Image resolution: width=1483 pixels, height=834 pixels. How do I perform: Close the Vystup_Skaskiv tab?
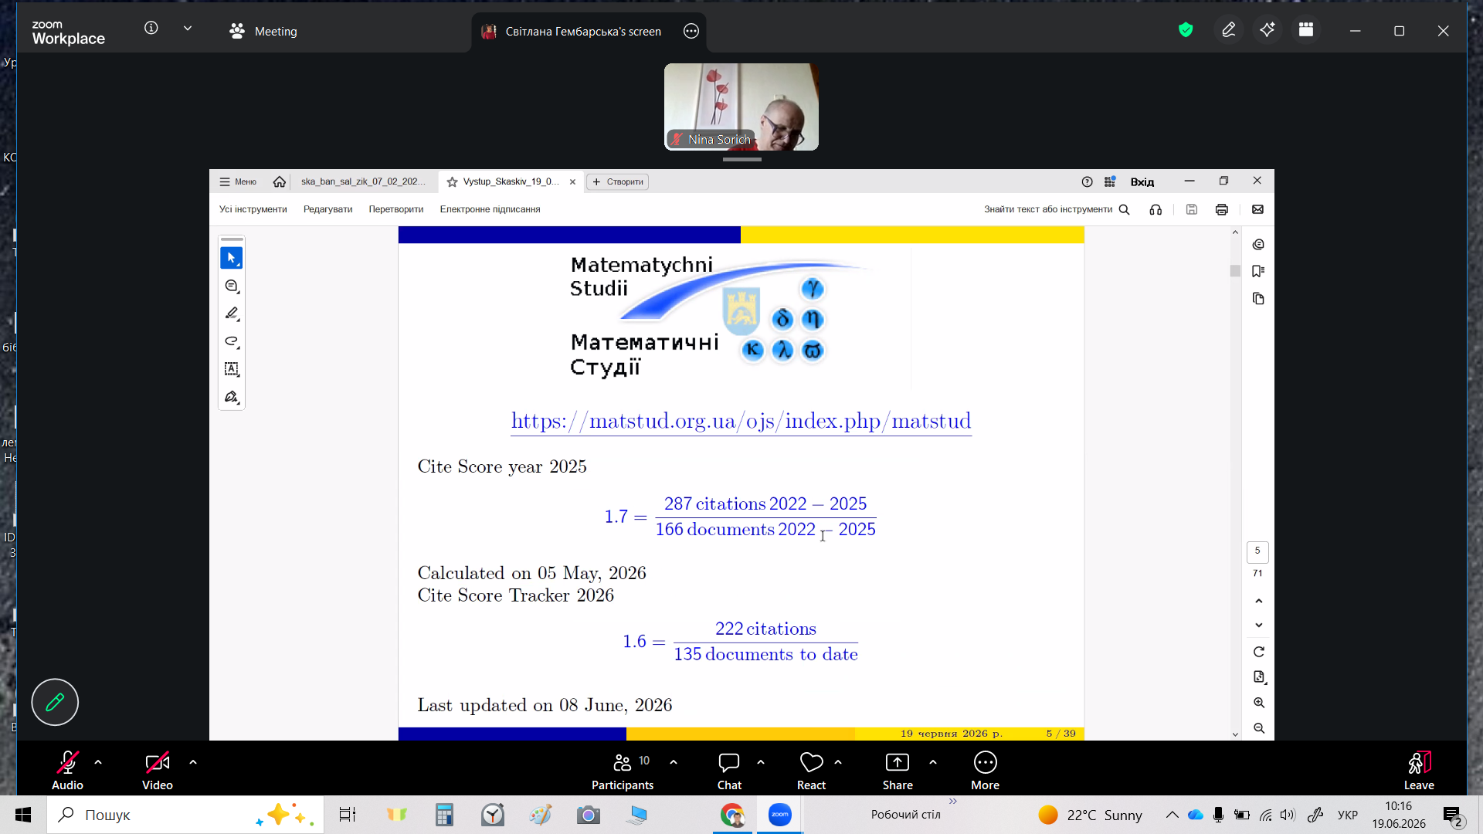click(x=572, y=182)
